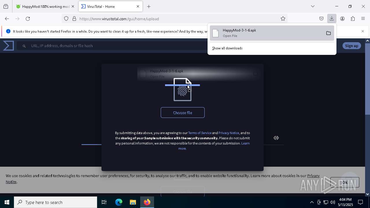Screen dimensions: 370x208
Task: Accept cookies with the Ok button
Action: tap(345, 182)
